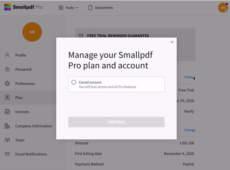
Task: Click the PayPal payment method value
Action: (x=189, y=164)
